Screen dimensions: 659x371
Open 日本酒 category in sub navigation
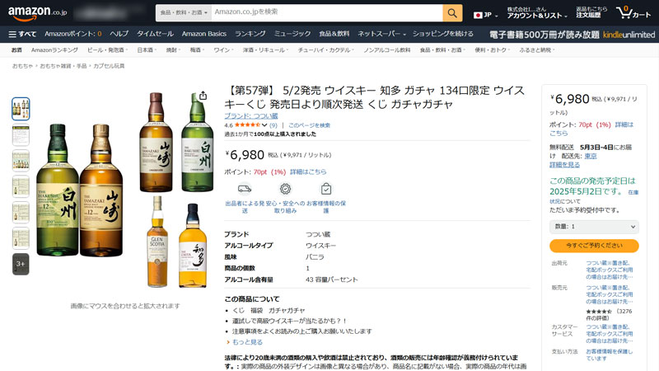(x=147, y=50)
